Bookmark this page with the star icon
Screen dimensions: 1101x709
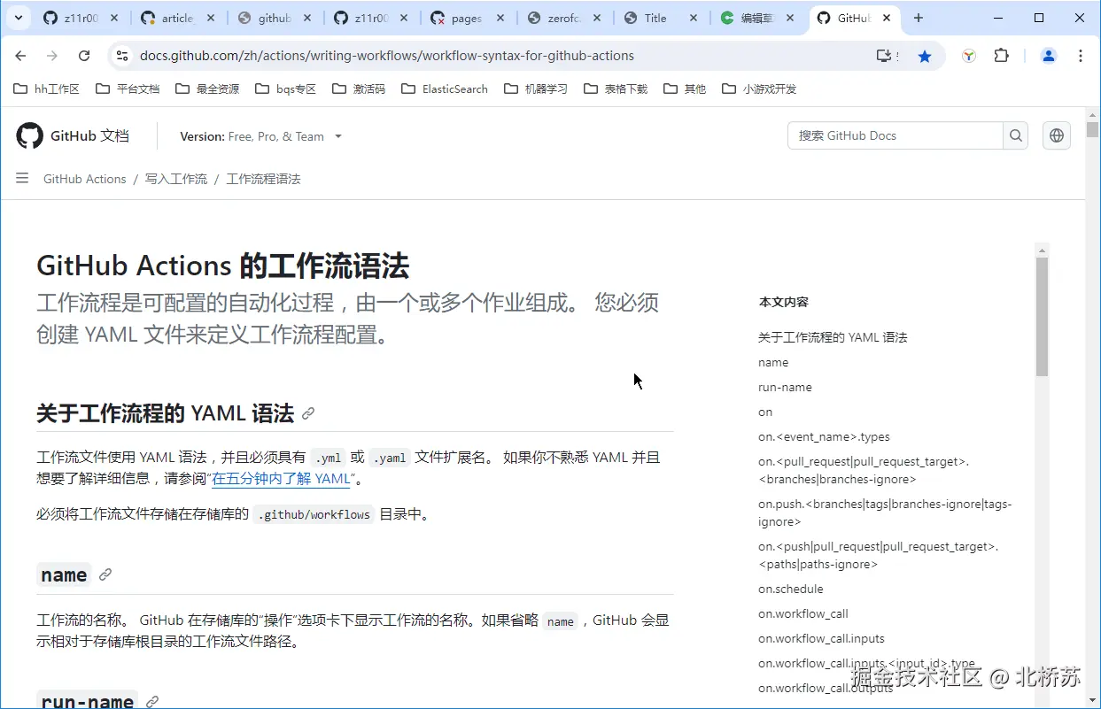925,56
